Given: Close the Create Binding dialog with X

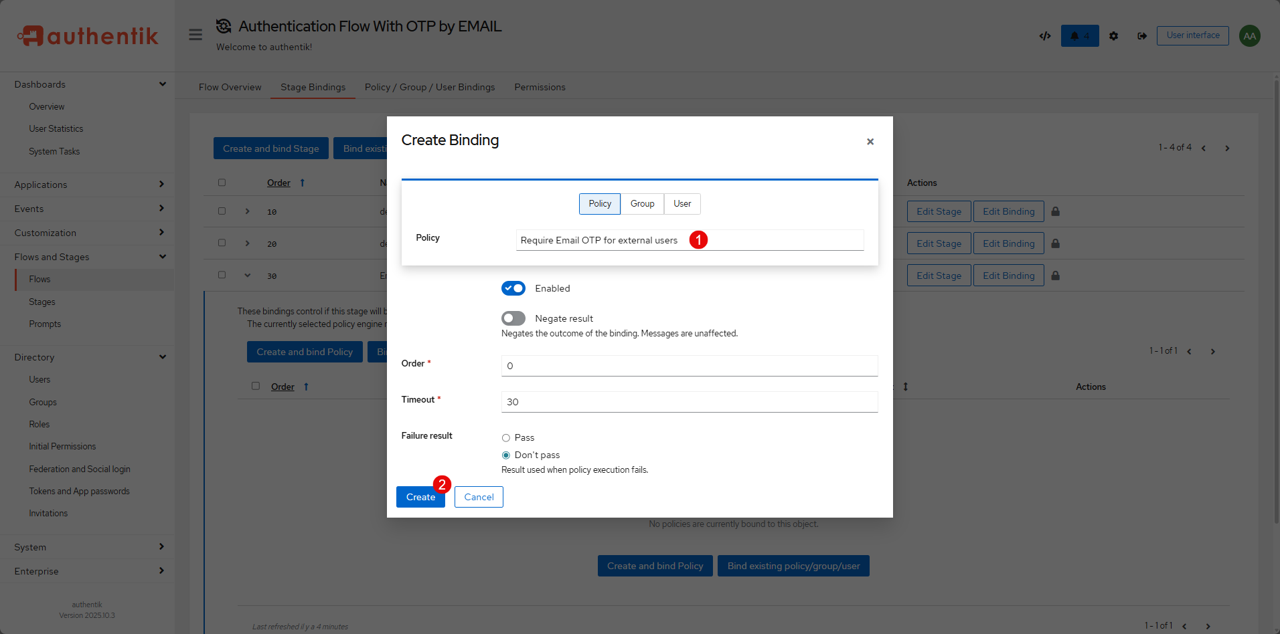Looking at the screenshot, I should 870,142.
